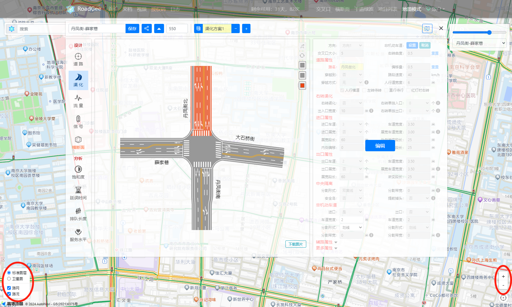Click the snowflake logo by search box
The height and width of the screenshot is (307, 512).
pos(12,29)
